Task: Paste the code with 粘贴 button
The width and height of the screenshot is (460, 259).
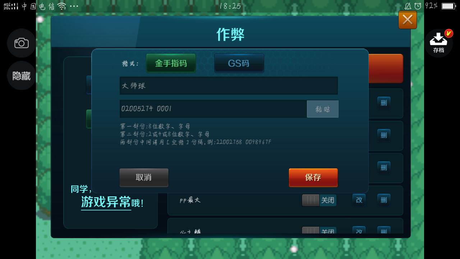Action: (x=323, y=109)
